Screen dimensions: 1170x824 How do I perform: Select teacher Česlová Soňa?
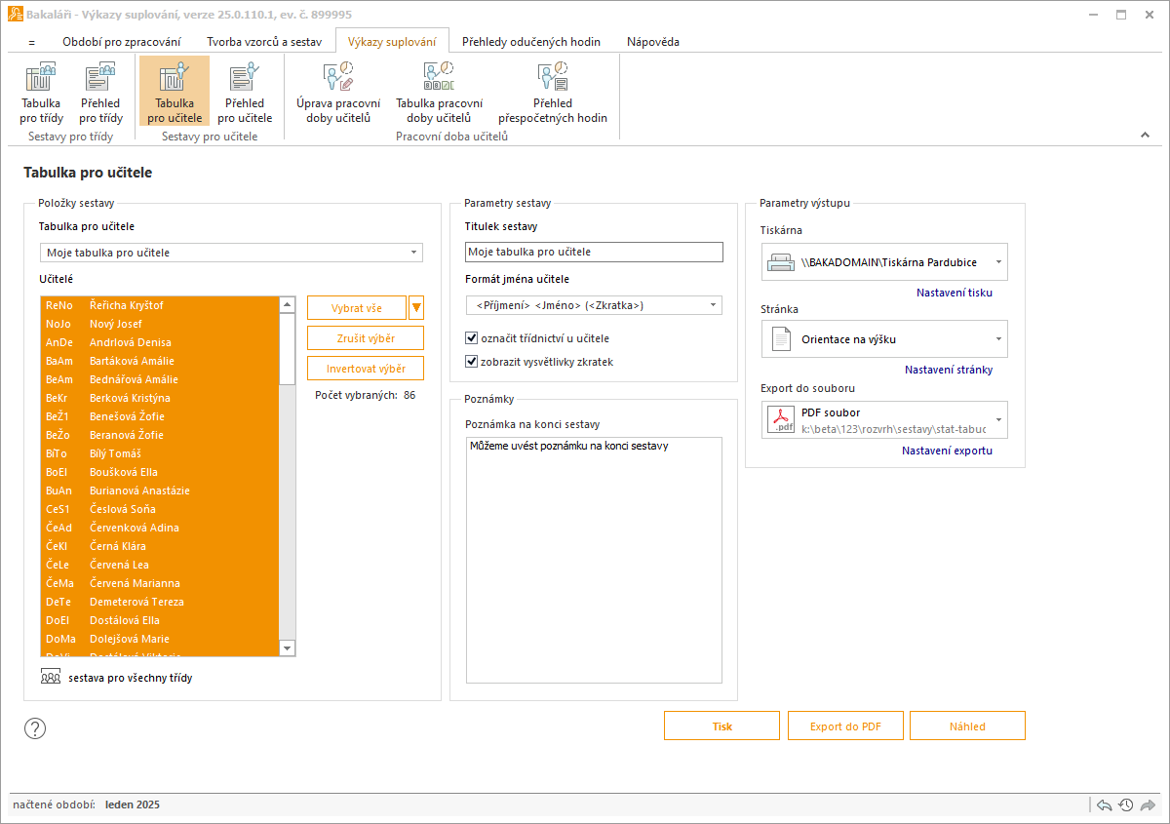click(160, 509)
